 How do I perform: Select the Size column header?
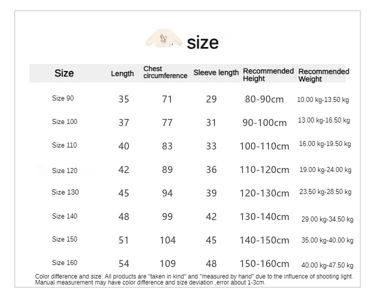(x=64, y=73)
